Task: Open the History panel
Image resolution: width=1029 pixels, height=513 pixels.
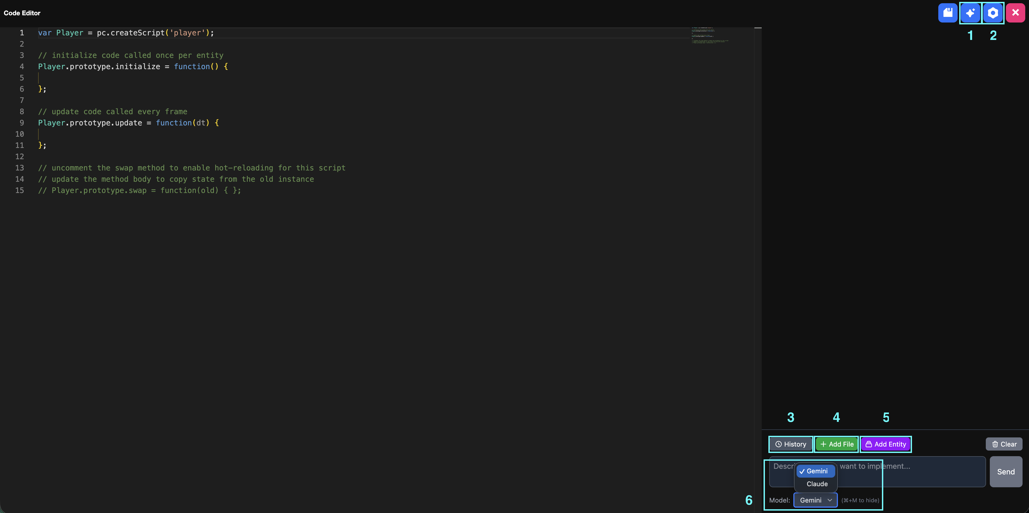Action: pyautogui.click(x=790, y=444)
